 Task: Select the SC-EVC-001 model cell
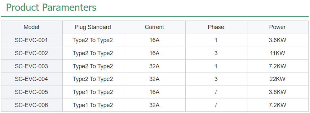(31, 40)
